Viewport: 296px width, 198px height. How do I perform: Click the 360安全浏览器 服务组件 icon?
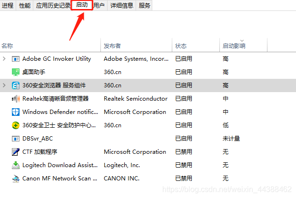click(16, 85)
